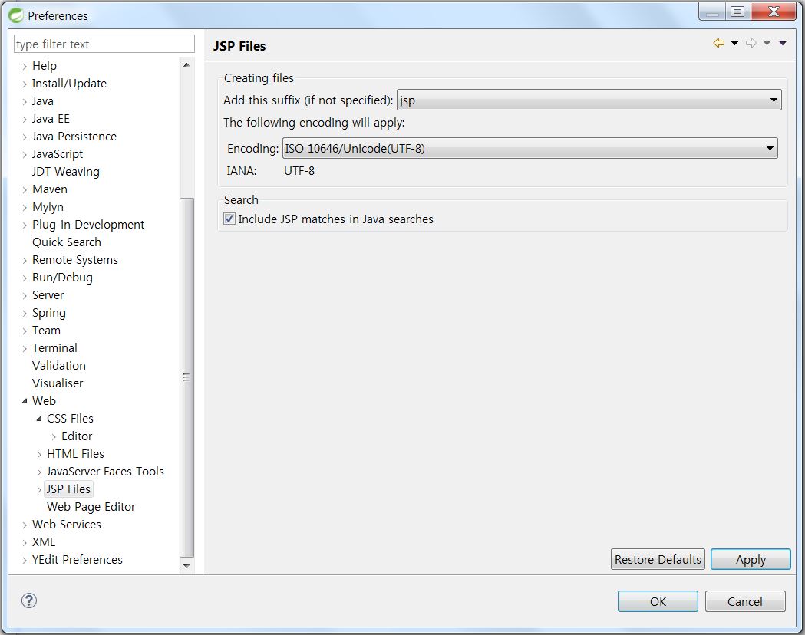
Task: Expand the Spring node arrow
Action: click(25, 314)
